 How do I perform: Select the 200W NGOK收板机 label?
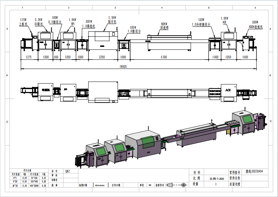tap(251, 24)
